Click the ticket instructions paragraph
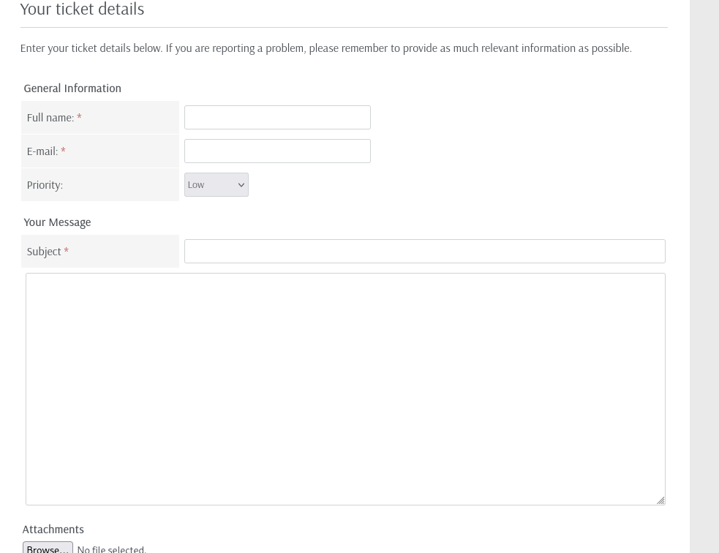This screenshot has height=553, width=719. (x=326, y=48)
